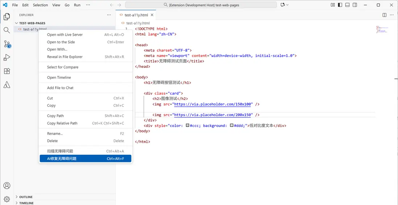Click the Extension Development Host search box
This screenshot has height=205, width=398.
click(201, 5)
